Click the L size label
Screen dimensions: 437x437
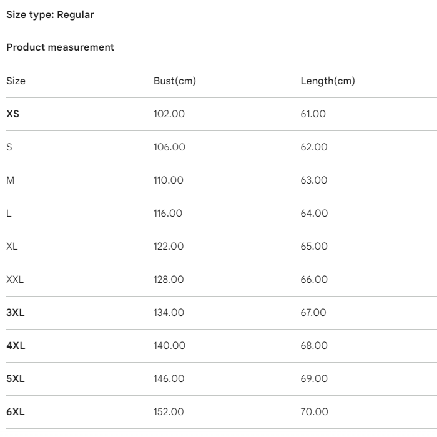(9, 214)
